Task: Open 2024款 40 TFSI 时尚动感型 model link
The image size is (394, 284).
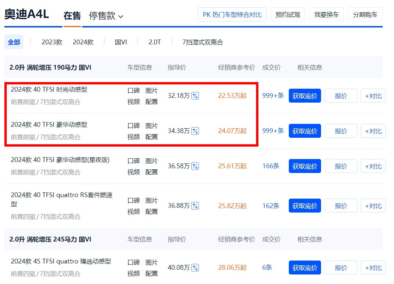Action: tap(49, 89)
